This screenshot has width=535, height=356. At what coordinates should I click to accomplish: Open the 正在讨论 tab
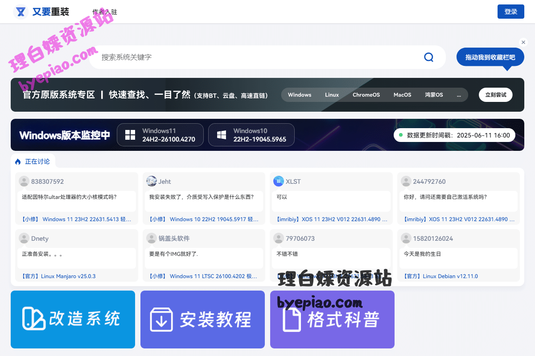coord(33,162)
